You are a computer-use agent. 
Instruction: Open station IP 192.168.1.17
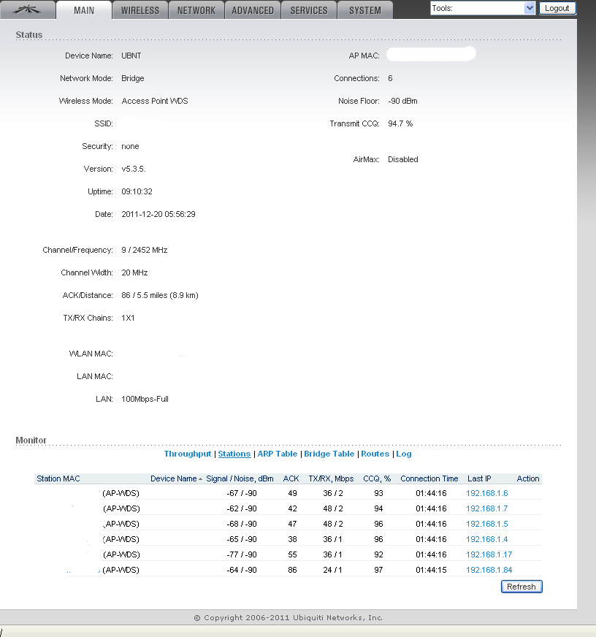click(489, 554)
